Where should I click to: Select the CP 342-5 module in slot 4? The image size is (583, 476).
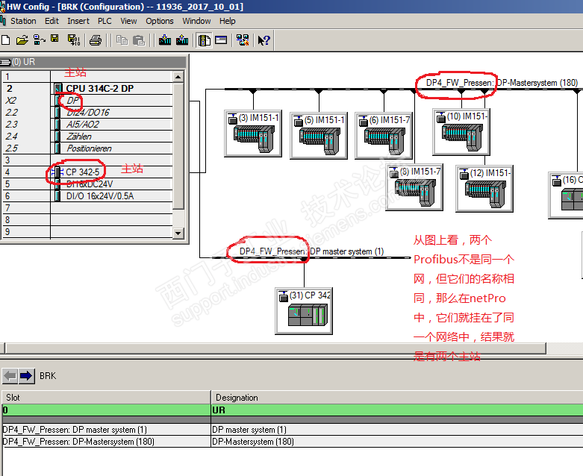(x=88, y=172)
